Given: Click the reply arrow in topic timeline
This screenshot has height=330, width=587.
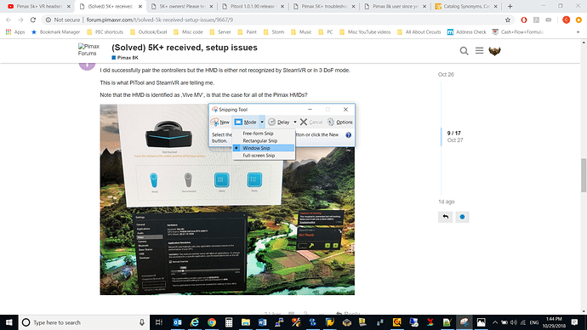Looking at the screenshot, I should (446, 217).
